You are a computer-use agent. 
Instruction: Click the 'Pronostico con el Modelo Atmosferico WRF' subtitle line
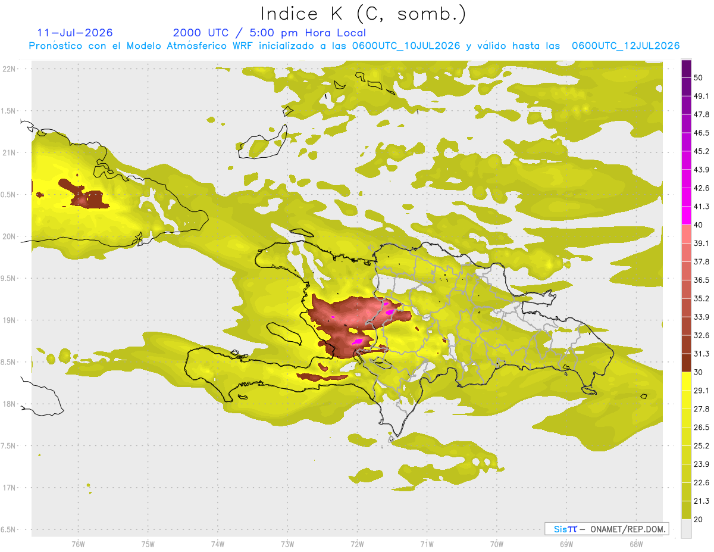[354, 46]
